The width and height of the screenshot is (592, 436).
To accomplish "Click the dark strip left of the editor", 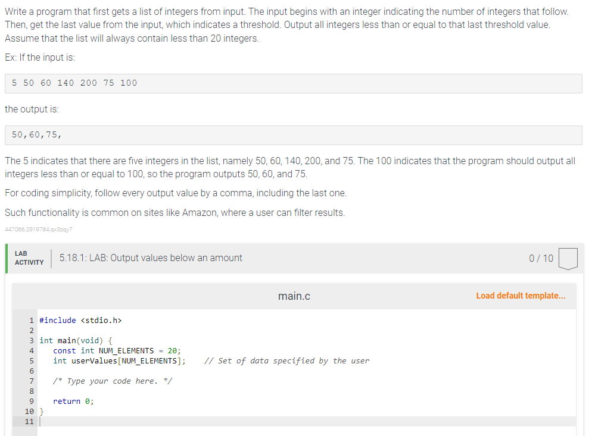I will [x=23, y=369].
